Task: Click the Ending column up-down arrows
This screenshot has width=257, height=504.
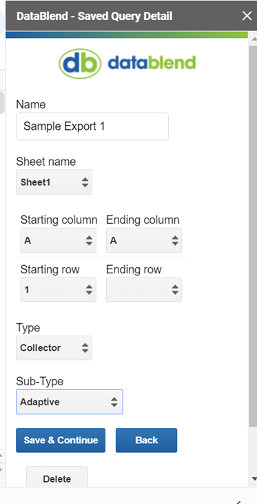Action: click(175, 240)
